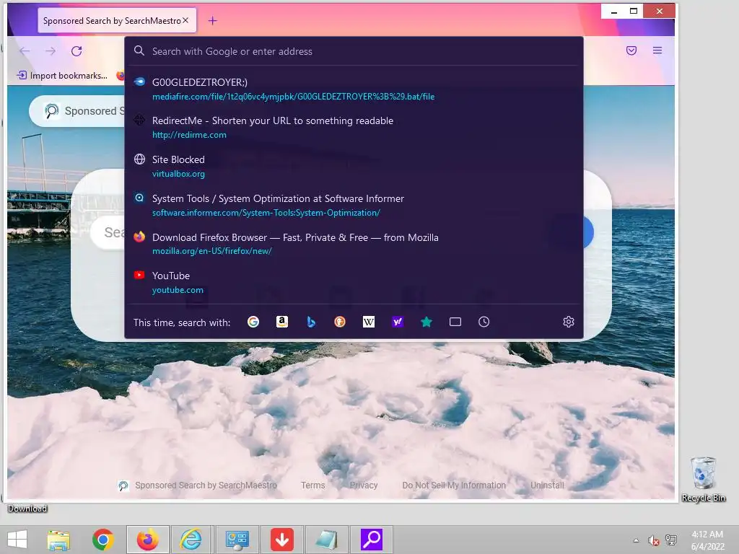Search in History clock icon

coord(484,322)
